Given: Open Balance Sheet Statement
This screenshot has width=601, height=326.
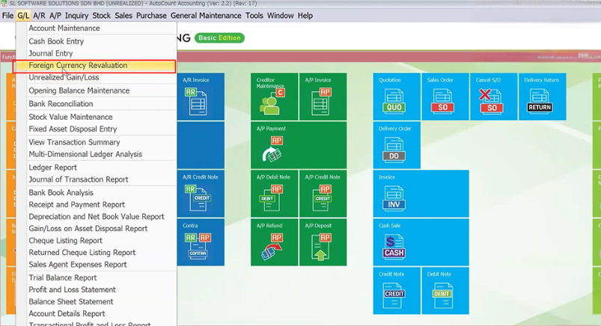Looking at the screenshot, I should pos(97,301).
